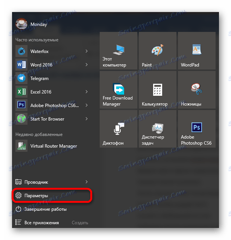
Task: Click the Все приложения list icon
Action: pyautogui.click(x=18, y=222)
